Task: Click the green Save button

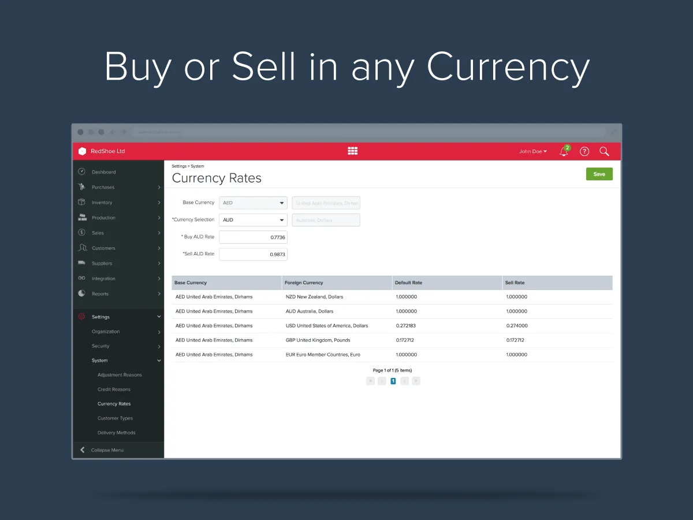Action: tap(599, 174)
